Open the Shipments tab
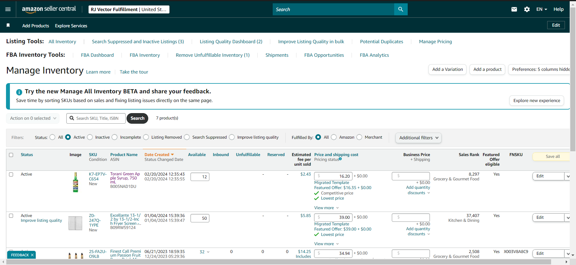Viewport: 576px width, 265px height. point(277,55)
